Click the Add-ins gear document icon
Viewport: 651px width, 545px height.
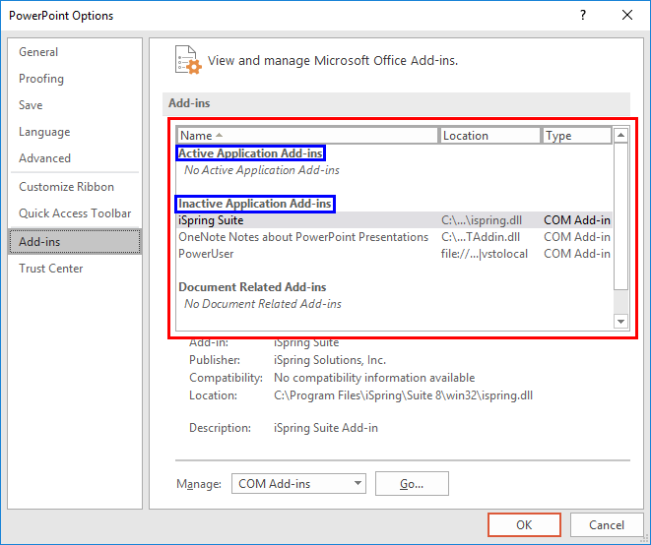pyautogui.click(x=188, y=60)
